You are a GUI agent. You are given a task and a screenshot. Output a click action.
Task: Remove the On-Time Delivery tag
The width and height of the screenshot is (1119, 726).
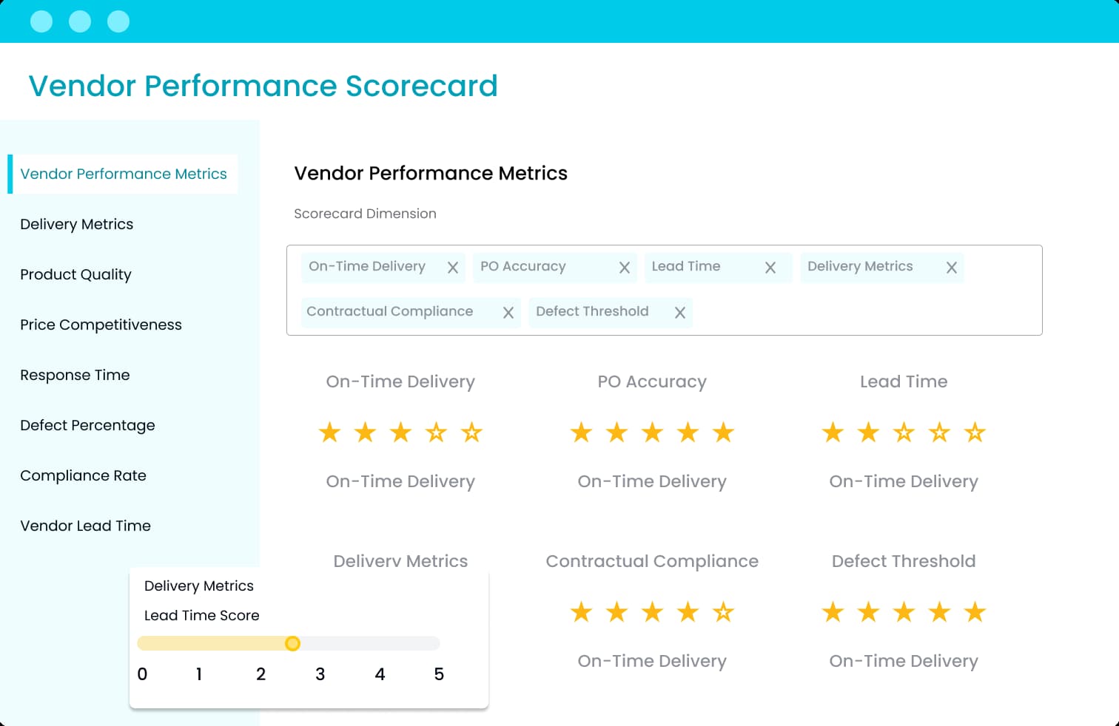pyautogui.click(x=453, y=268)
